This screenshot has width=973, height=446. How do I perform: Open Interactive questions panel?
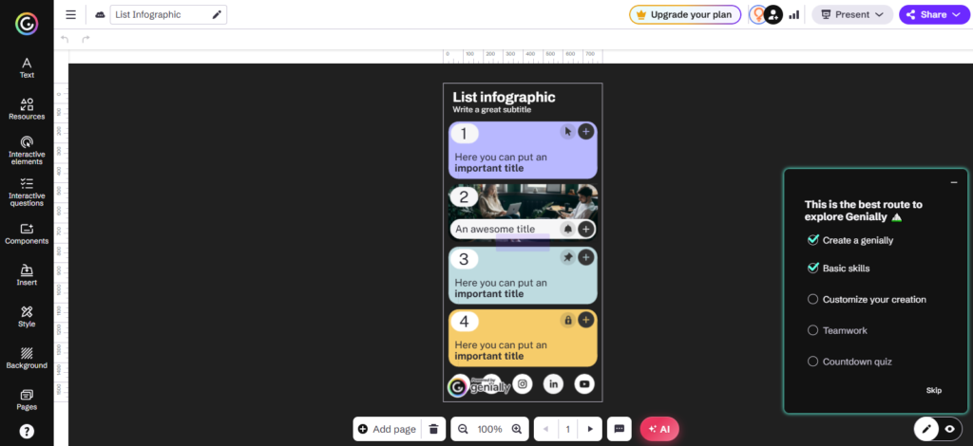(27, 192)
